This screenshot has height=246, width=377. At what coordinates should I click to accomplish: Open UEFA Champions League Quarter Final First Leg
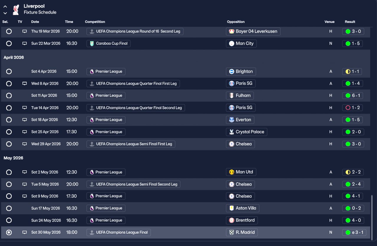pos(133,84)
